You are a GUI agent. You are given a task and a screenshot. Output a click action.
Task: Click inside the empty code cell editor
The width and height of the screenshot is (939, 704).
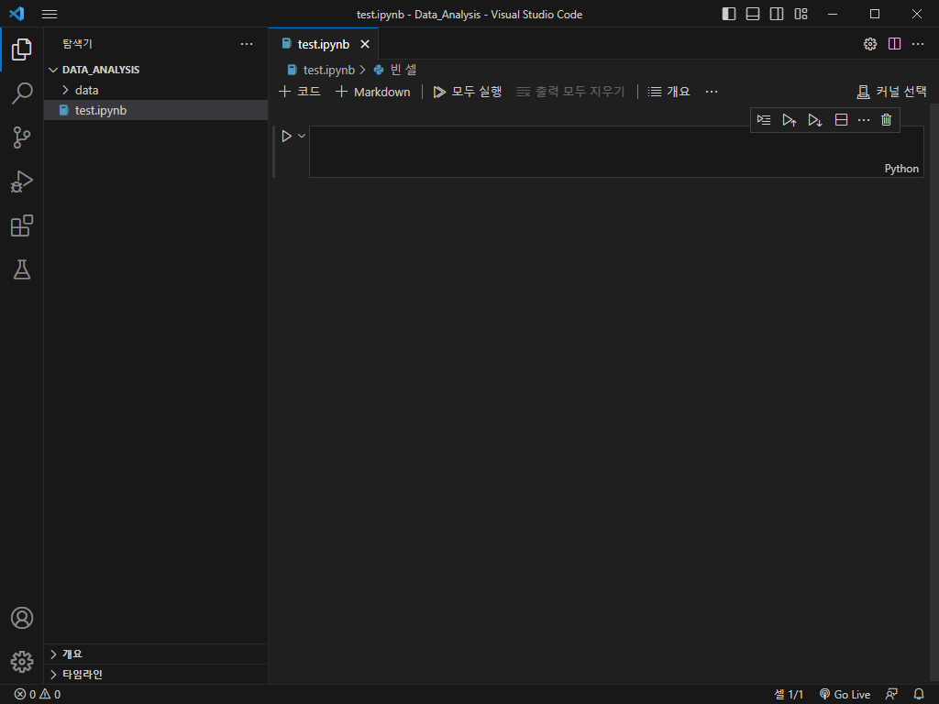click(616, 151)
